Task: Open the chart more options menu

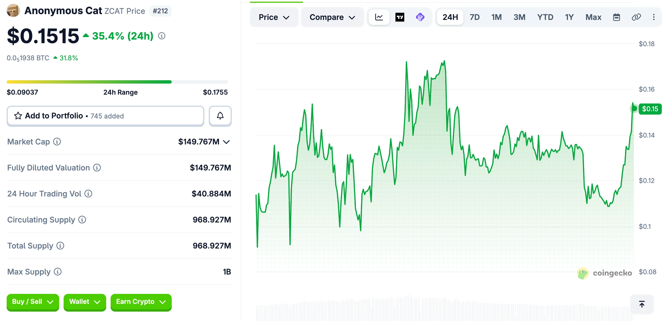Action: click(x=654, y=17)
